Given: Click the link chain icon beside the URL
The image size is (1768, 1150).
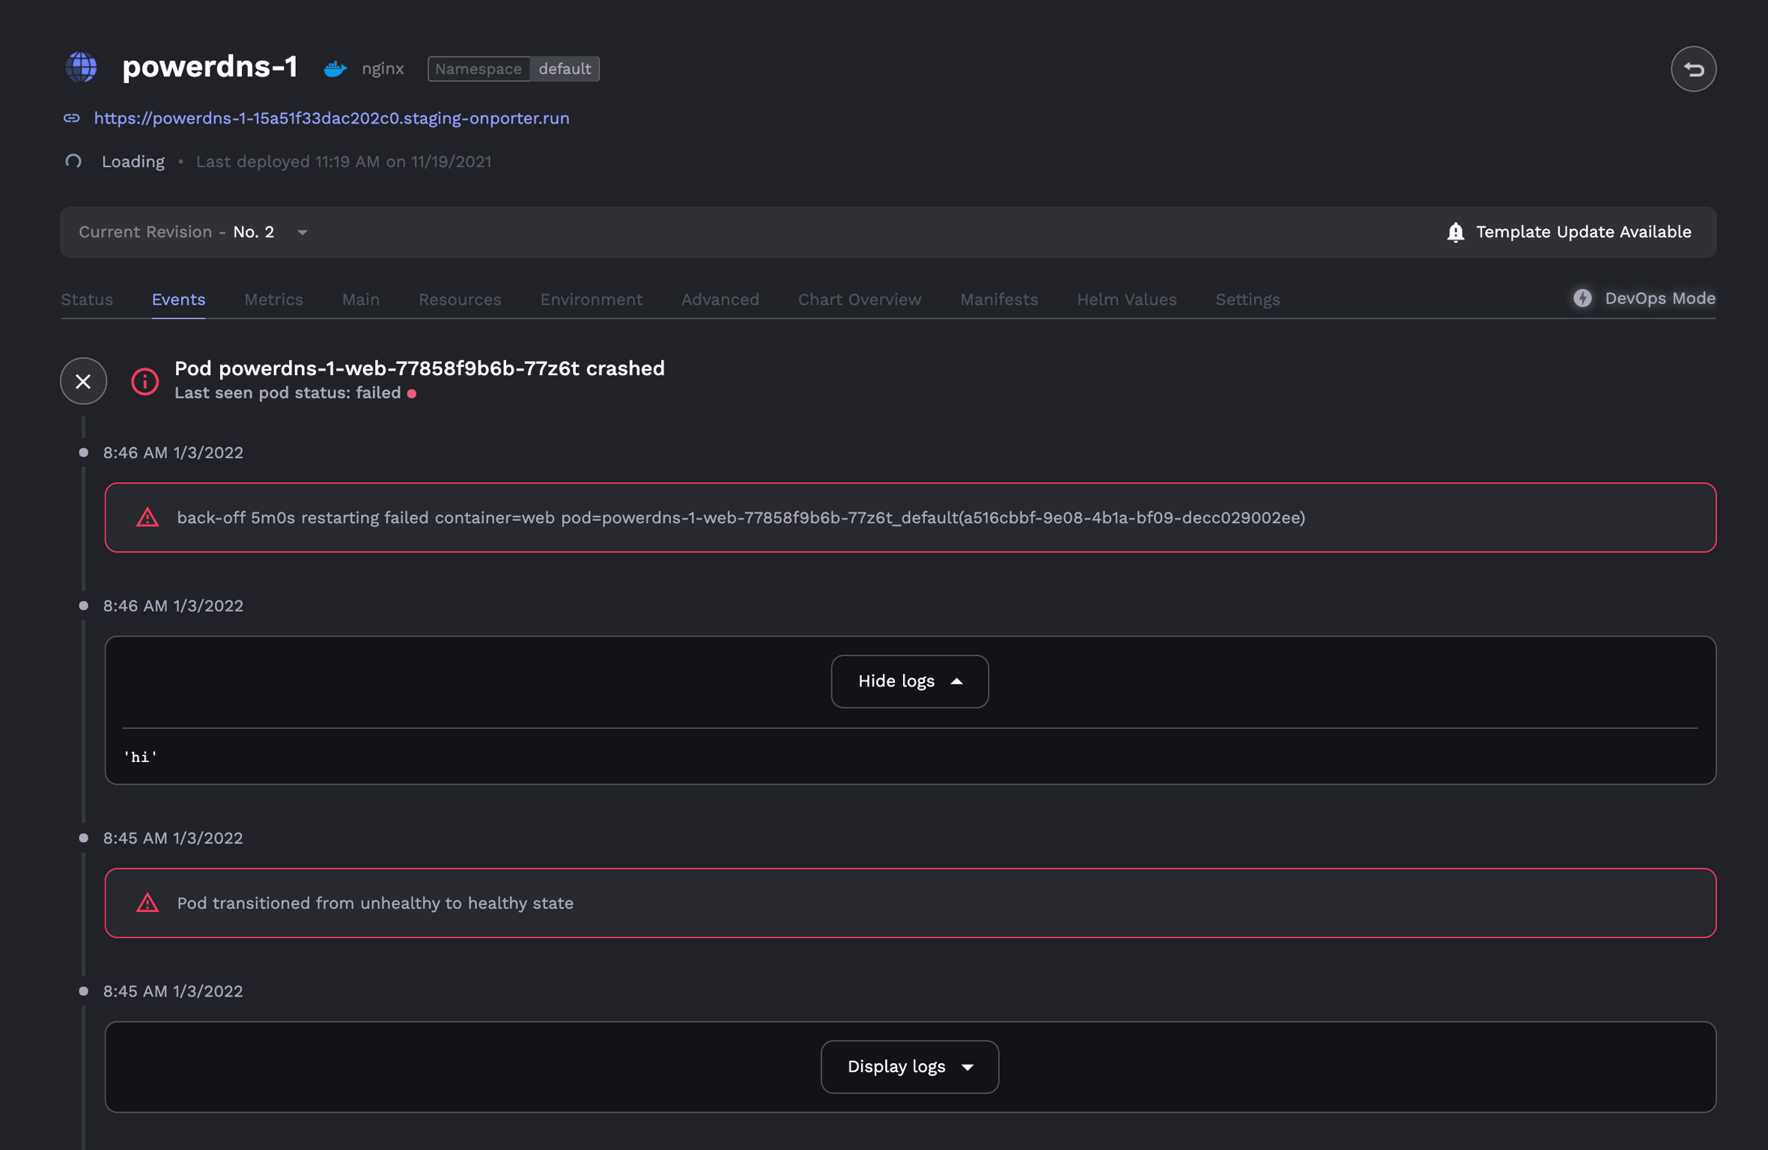Looking at the screenshot, I should pos(72,118).
